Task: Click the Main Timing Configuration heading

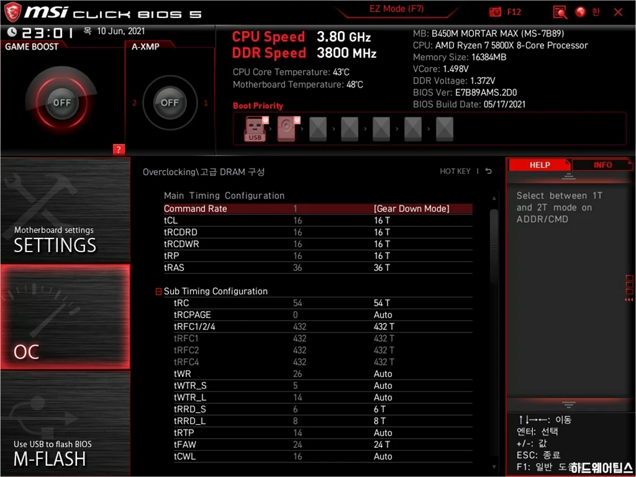Action: coord(224,196)
